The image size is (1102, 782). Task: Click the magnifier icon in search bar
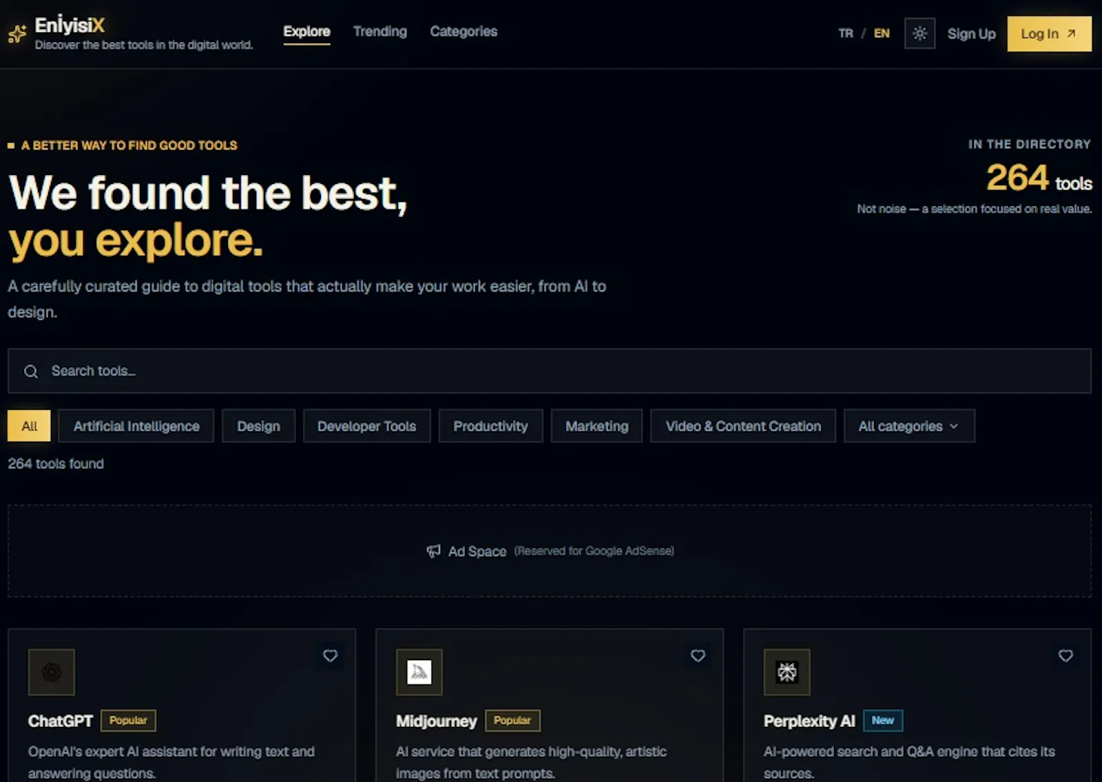pyautogui.click(x=31, y=371)
